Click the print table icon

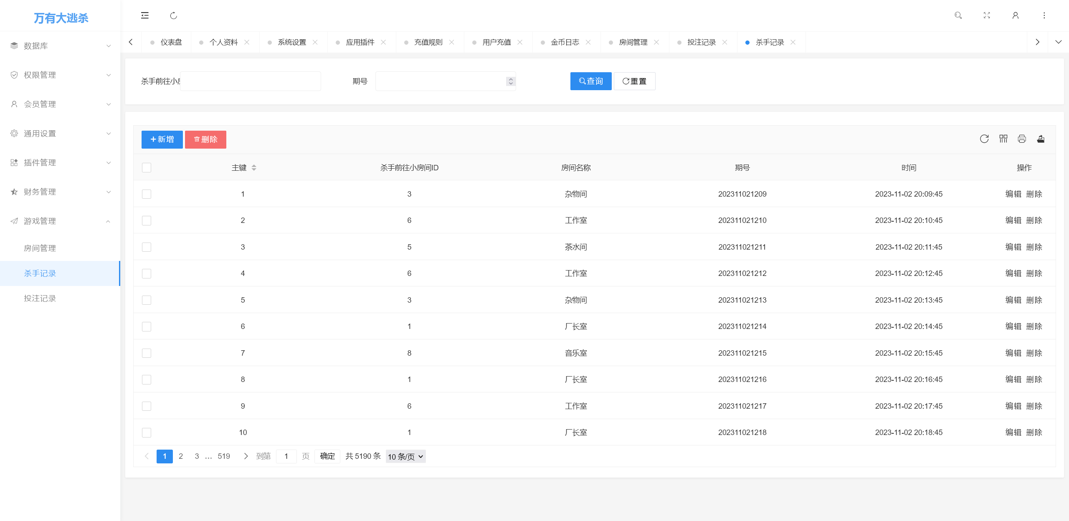coord(1022,139)
